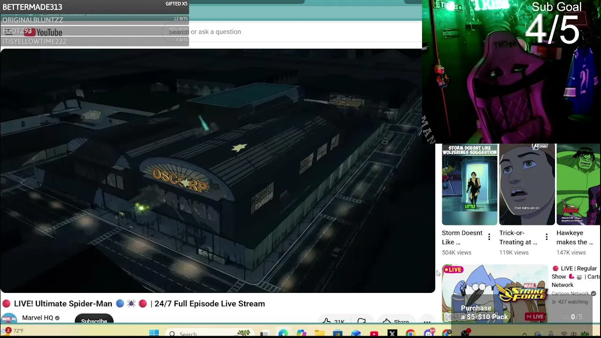Open the 'Trick-or-Treating at' short thumbnail
601x338 pixels.
click(x=527, y=185)
